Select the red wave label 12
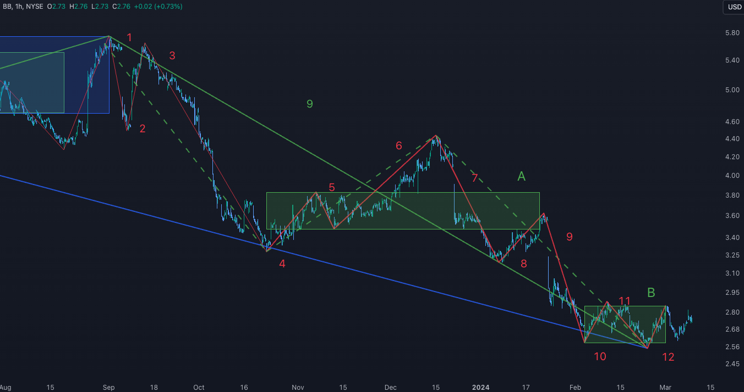 [668, 357]
